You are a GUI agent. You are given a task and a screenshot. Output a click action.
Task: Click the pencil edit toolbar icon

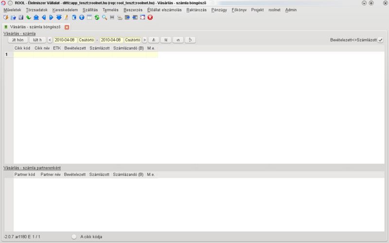click(x=66, y=17)
